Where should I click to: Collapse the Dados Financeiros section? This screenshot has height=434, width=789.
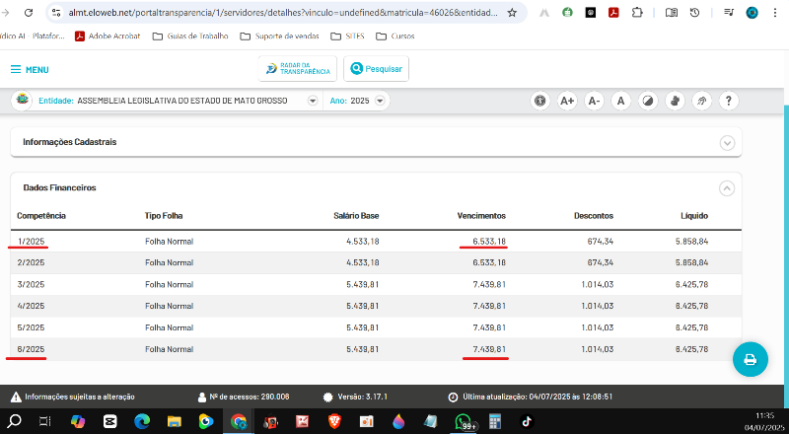point(728,187)
